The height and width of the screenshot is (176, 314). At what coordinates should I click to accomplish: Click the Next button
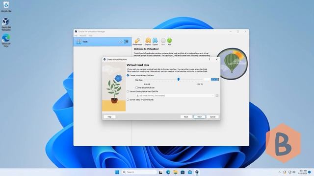[200, 117]
